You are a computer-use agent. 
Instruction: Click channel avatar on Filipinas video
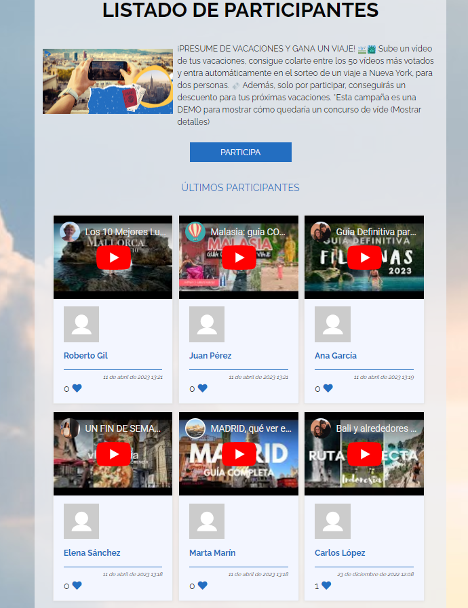pos(321,232)
